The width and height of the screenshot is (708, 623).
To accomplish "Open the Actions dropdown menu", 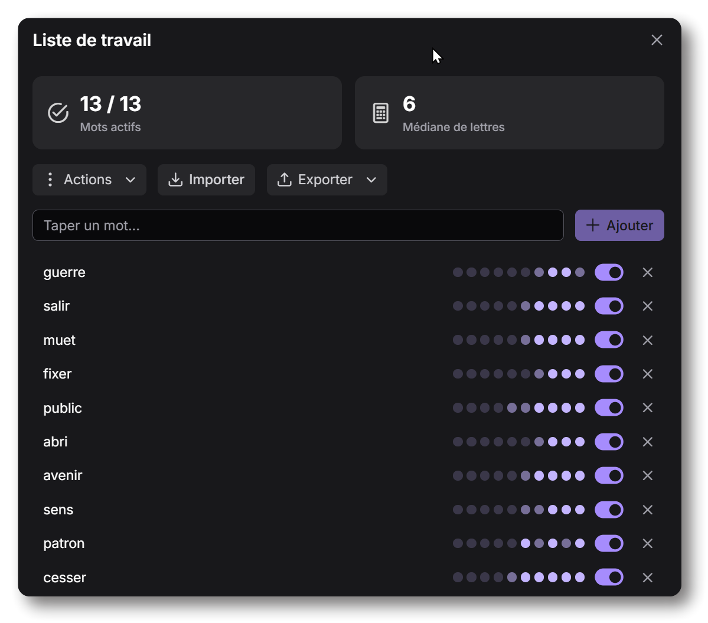I will (x=89, y=180).
